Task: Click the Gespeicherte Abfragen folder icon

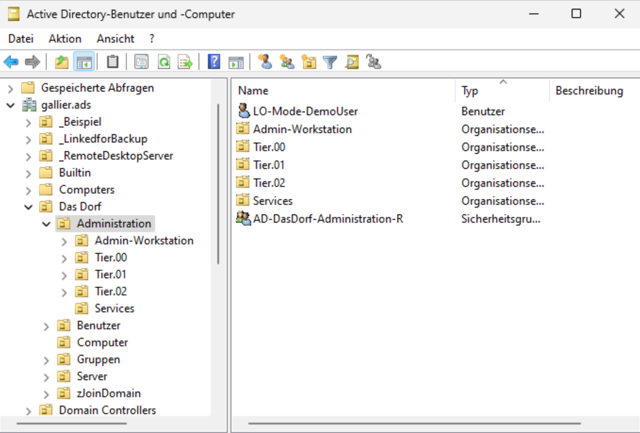Action: (x=28, y=88)
